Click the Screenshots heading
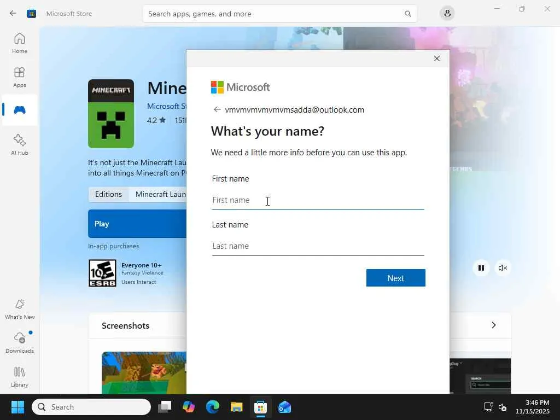The image size is (560, 420). tap(125, 326)
